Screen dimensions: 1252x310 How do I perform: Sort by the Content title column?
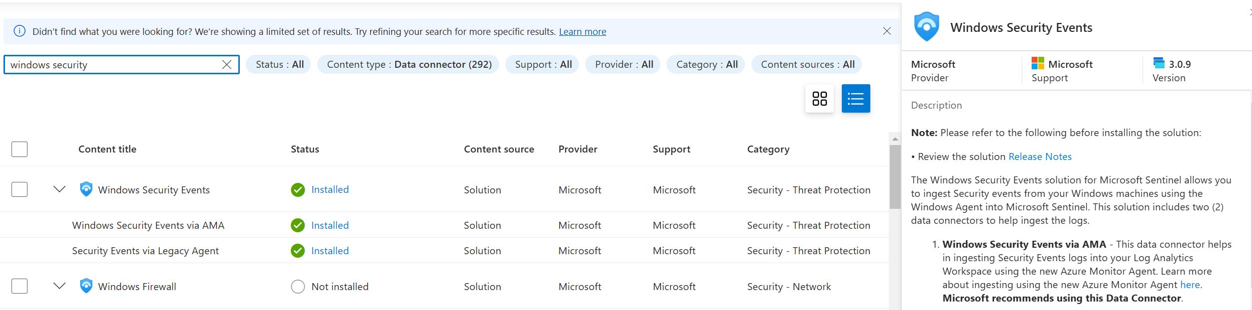pos(107,149)
